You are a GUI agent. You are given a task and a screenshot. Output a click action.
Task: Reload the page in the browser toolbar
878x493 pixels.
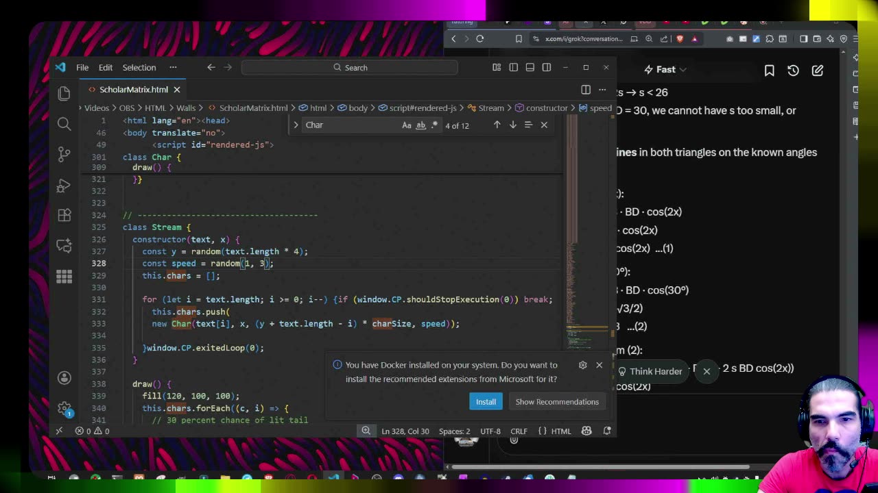click(480, 39)
